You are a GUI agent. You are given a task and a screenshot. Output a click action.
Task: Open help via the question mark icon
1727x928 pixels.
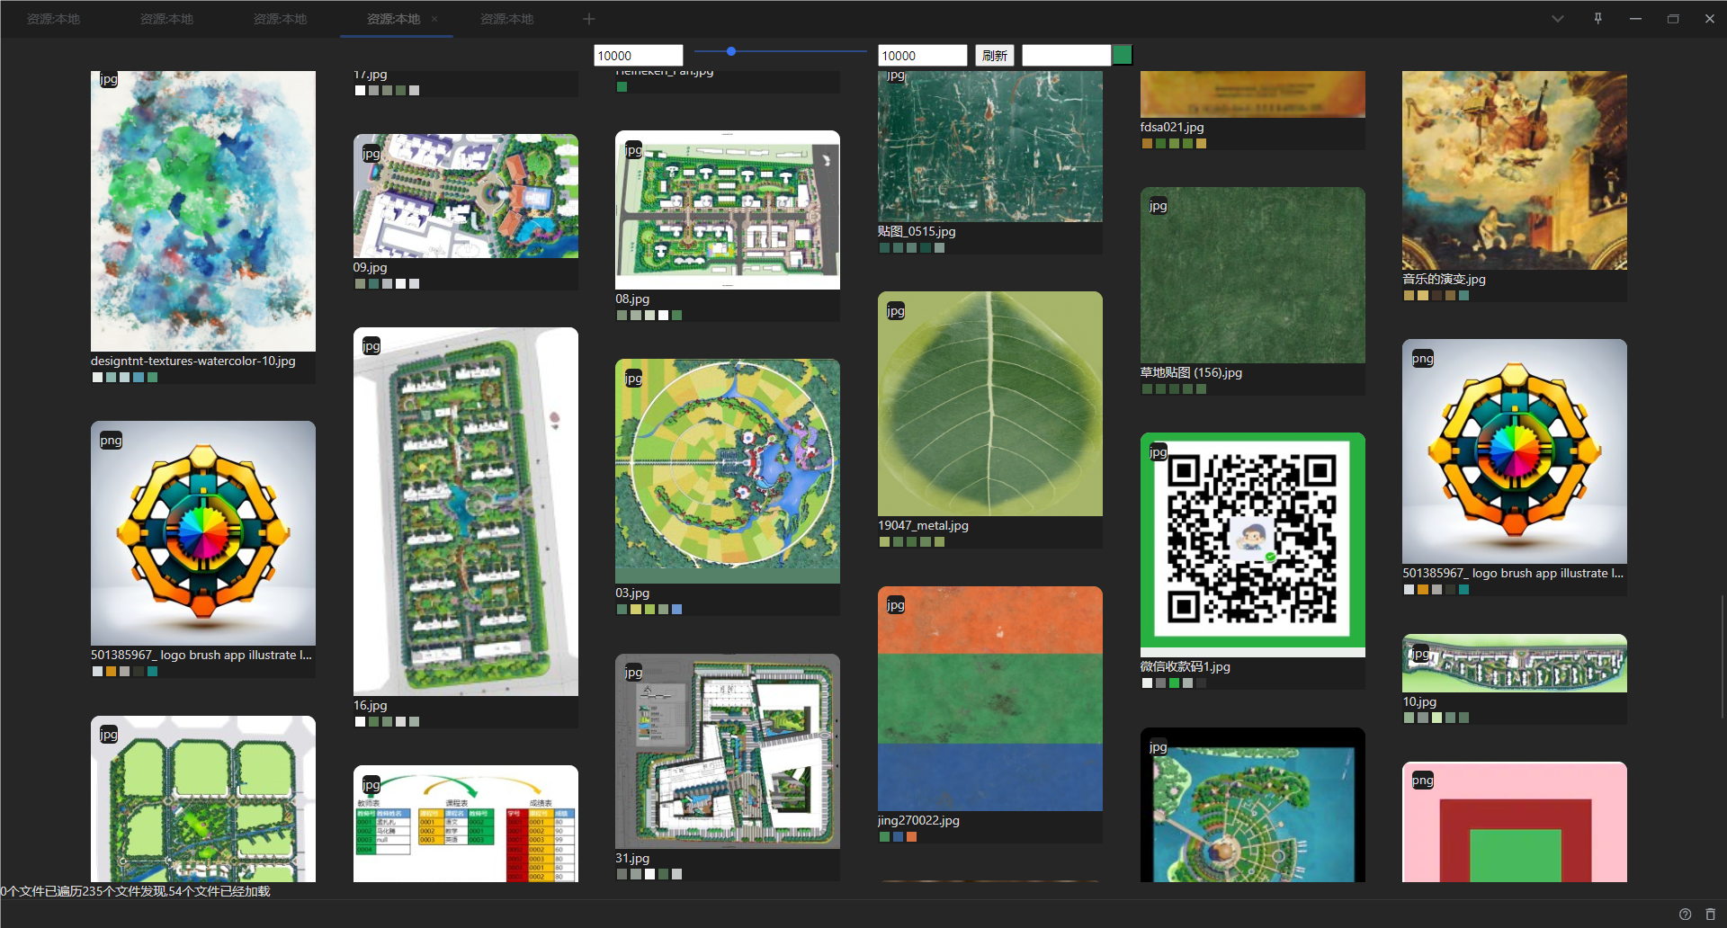pos(1685,914)
